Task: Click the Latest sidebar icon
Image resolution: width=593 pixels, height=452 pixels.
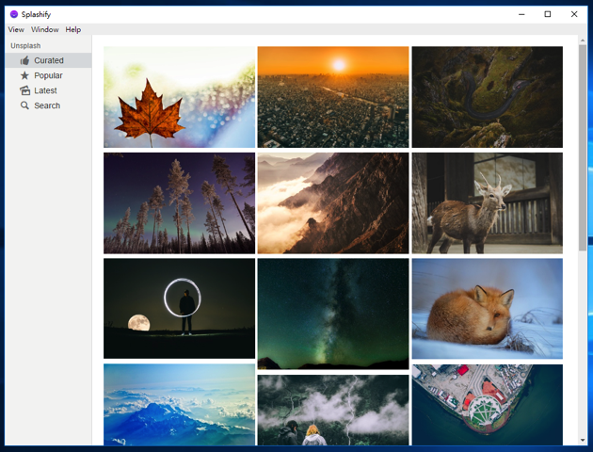Action: point(25,90)
